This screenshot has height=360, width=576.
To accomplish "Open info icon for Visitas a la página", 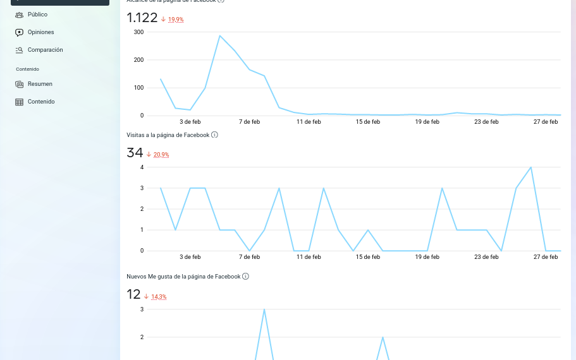I will pos(214,135).
